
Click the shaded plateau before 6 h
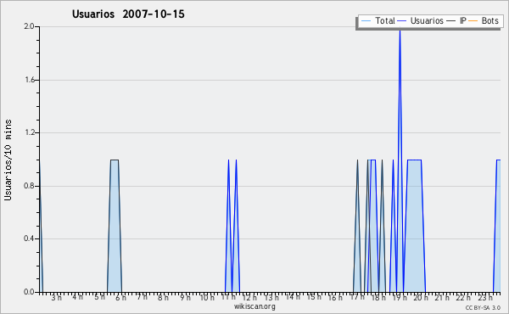click(115, 226)
